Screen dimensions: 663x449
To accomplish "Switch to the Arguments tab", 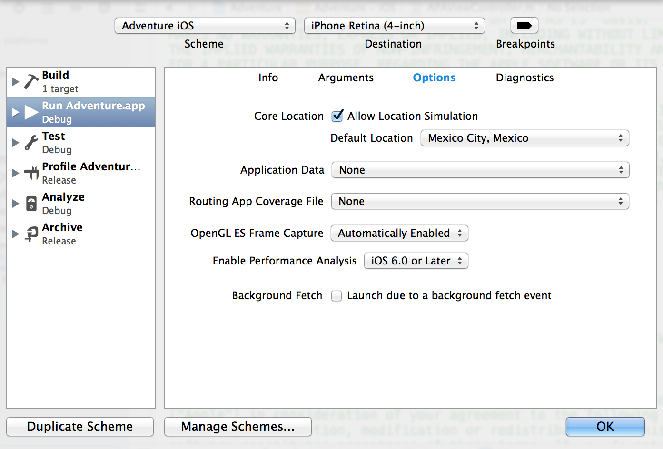I will point(346,78).
